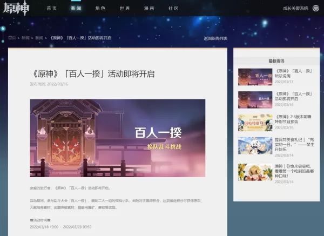Click the 百人一揆 article banner image
The height and width of the screenshot is (236, 324).
click(118, 138)
